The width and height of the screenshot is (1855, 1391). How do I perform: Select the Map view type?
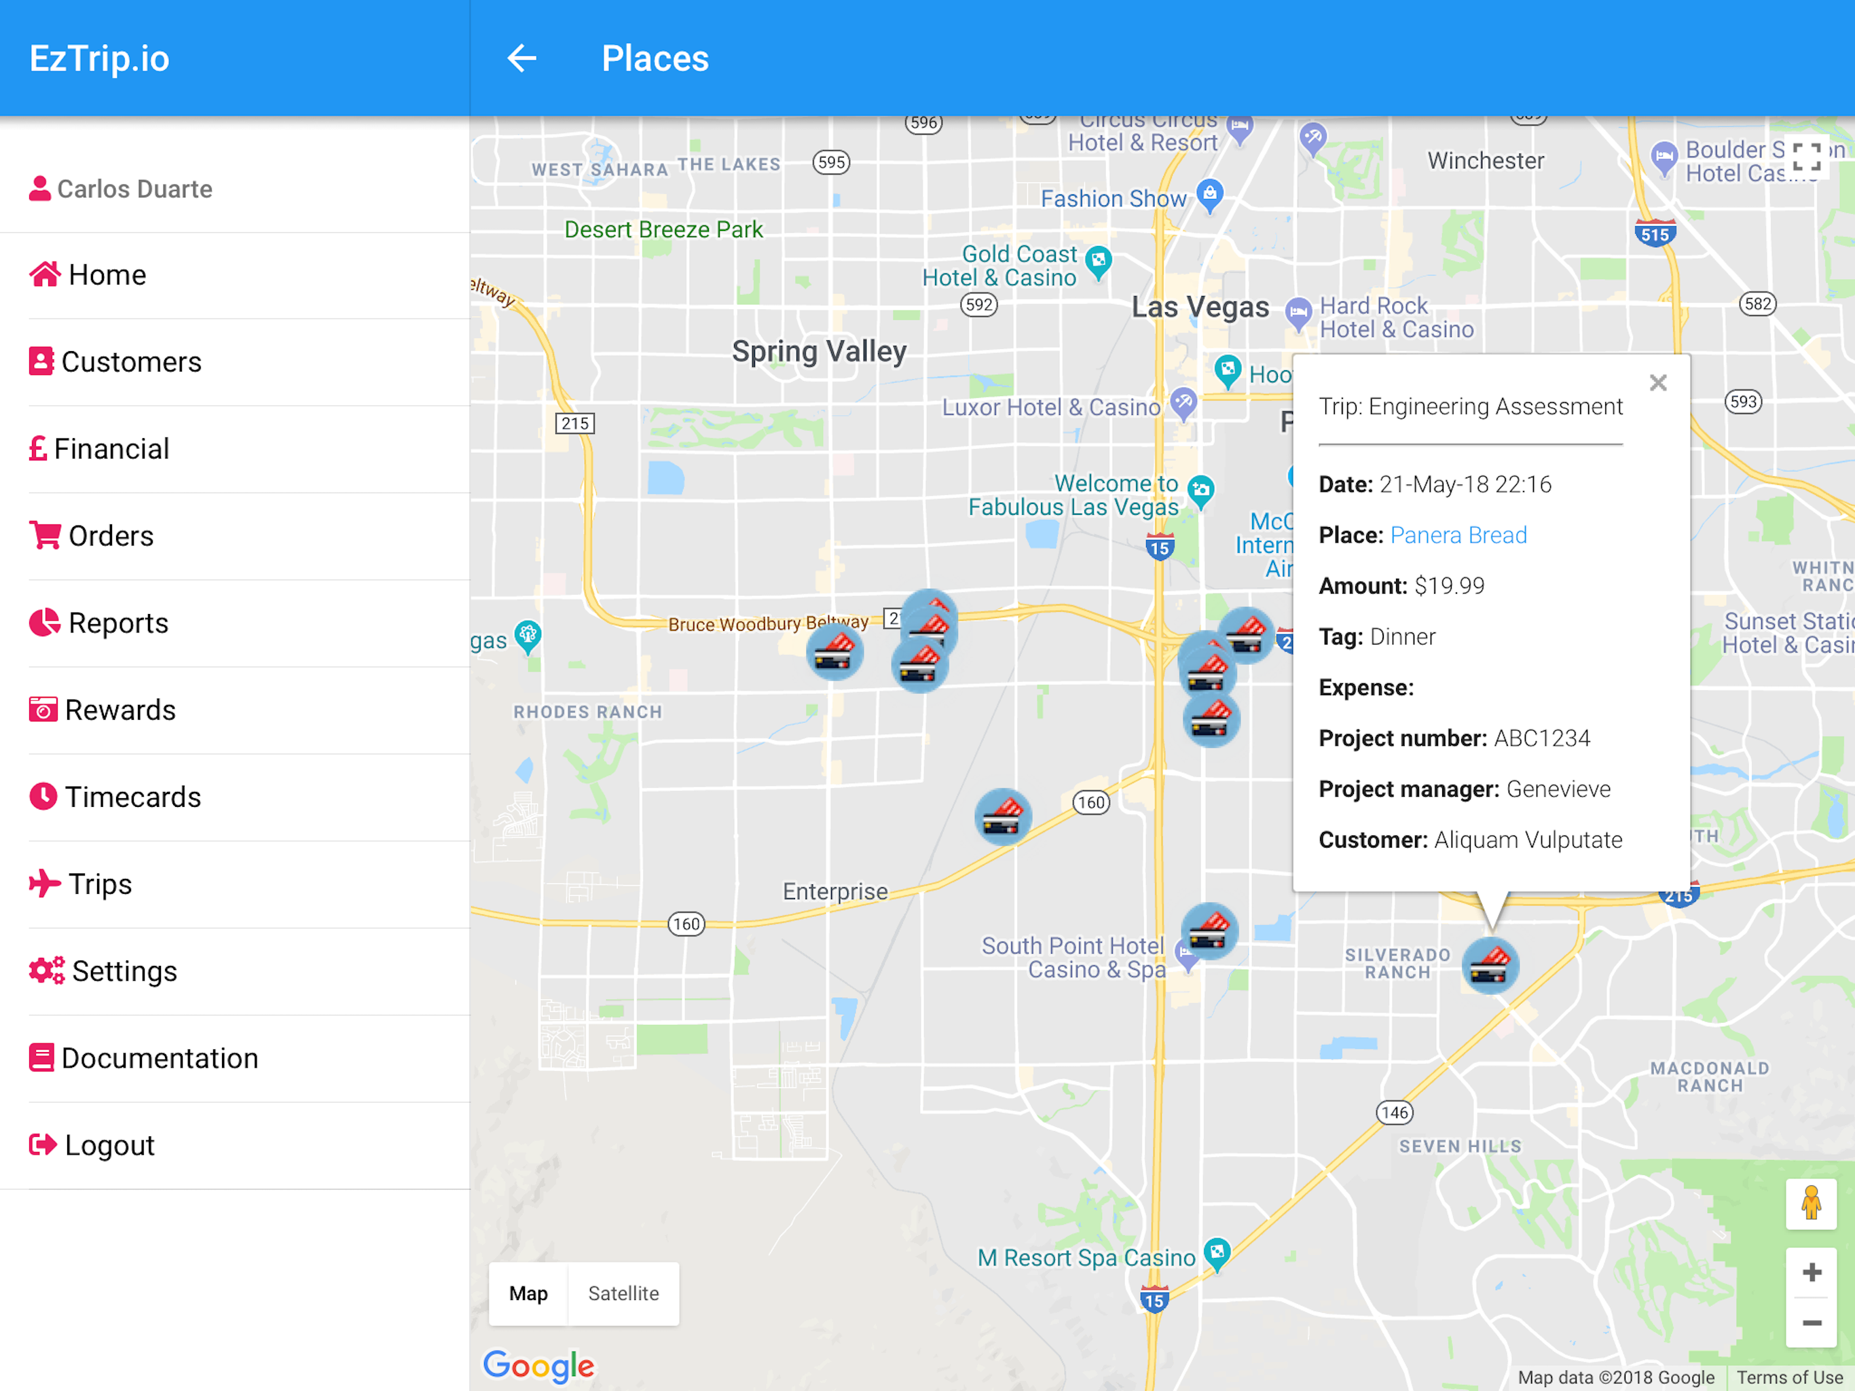528,1294
